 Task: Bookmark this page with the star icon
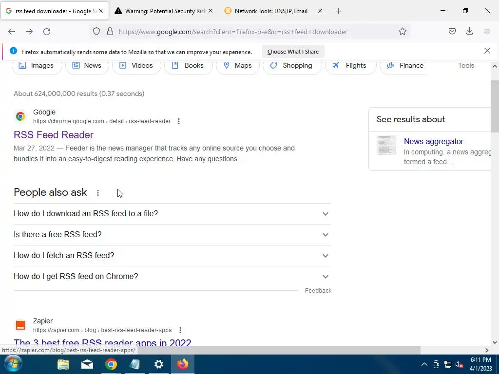coord(402,32)
